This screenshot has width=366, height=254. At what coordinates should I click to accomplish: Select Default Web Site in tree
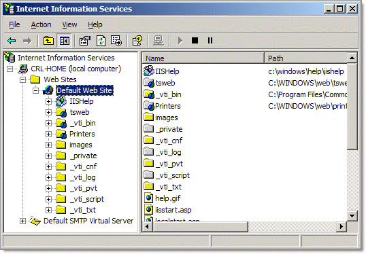pos(84,90)
